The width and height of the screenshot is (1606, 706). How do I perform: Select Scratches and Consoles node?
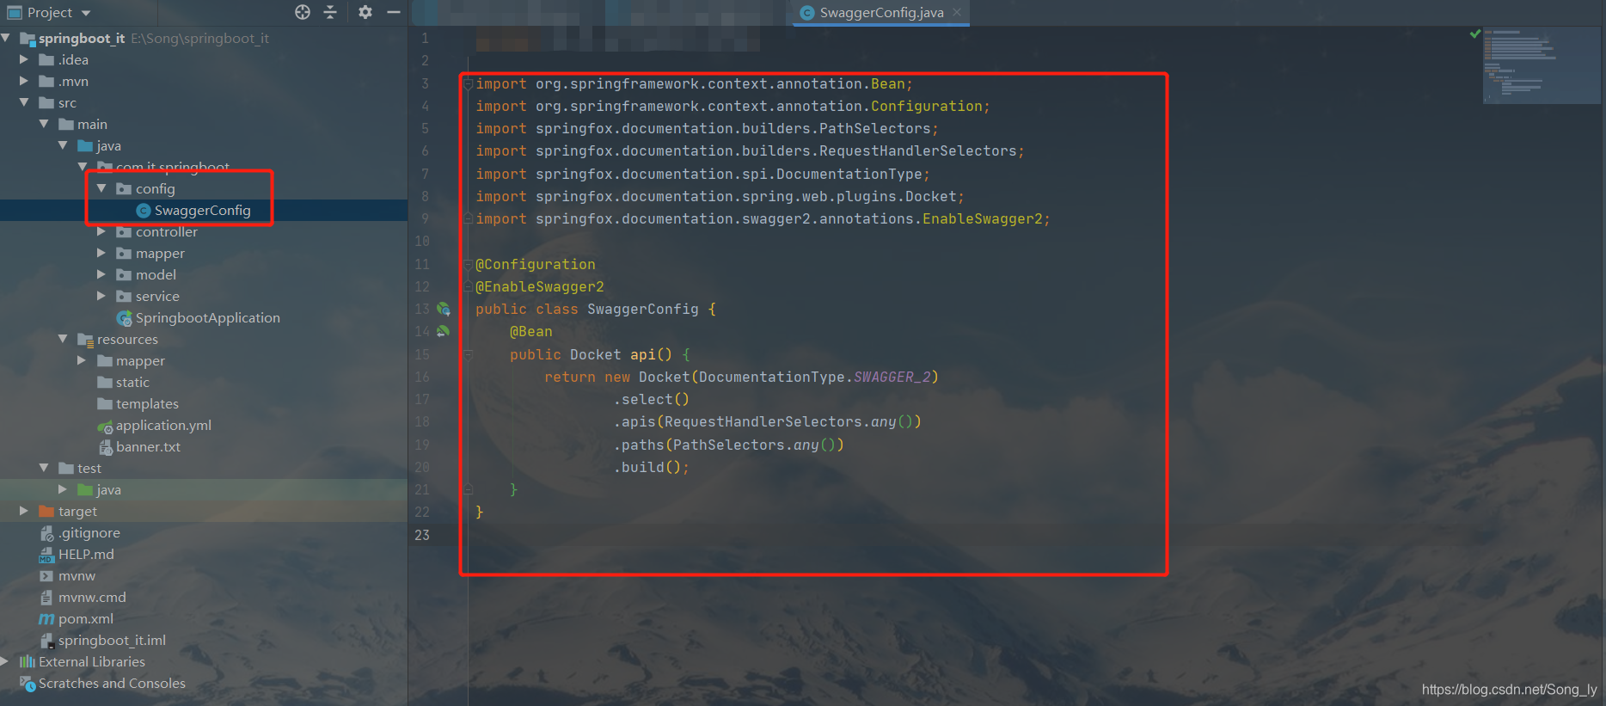tap(112, 684)
